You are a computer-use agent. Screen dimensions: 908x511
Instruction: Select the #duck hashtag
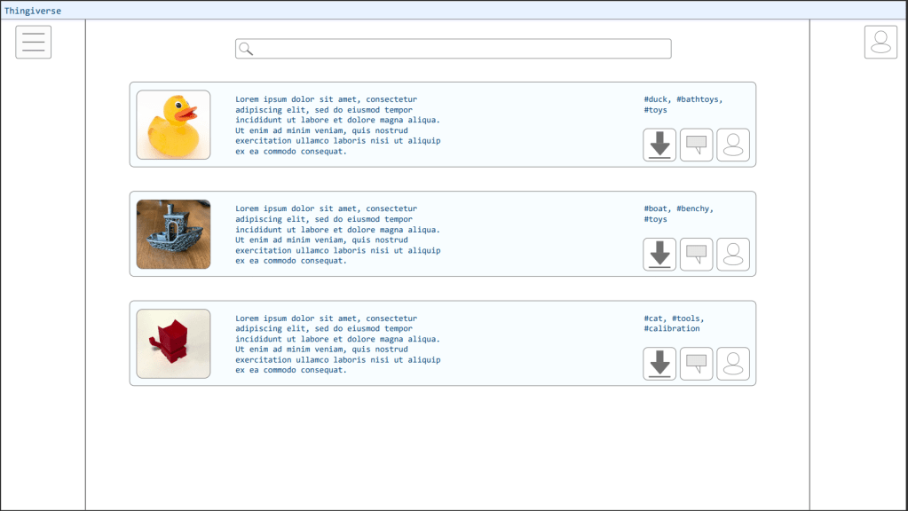point(657,99)
